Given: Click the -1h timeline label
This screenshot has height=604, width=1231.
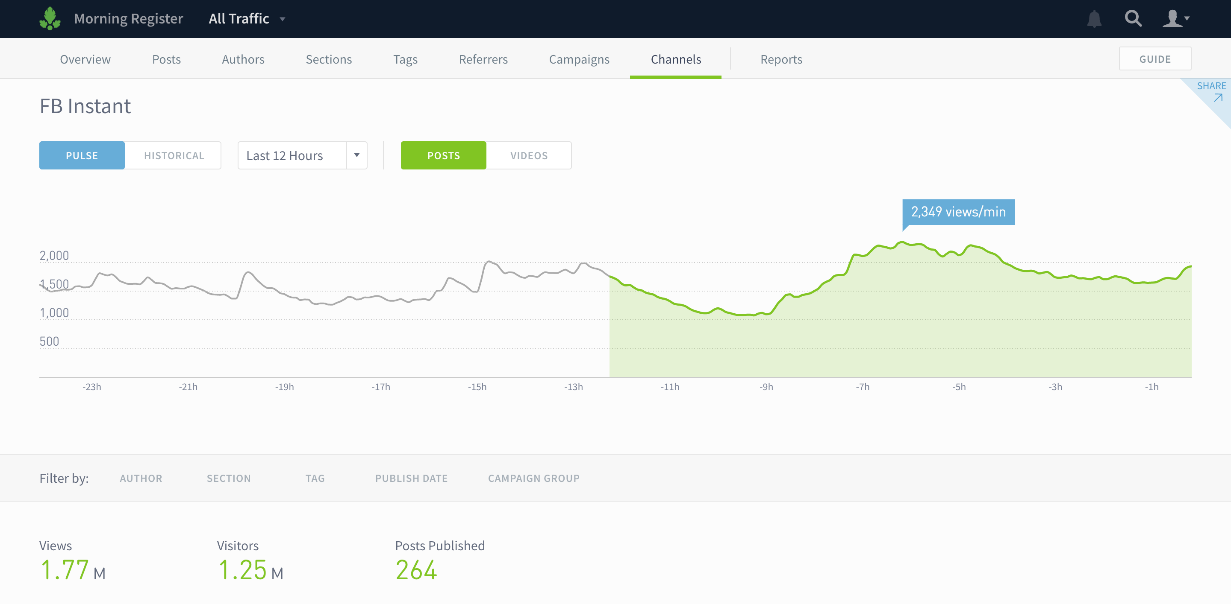Looking at the screenshot, I should point(1151,387).
